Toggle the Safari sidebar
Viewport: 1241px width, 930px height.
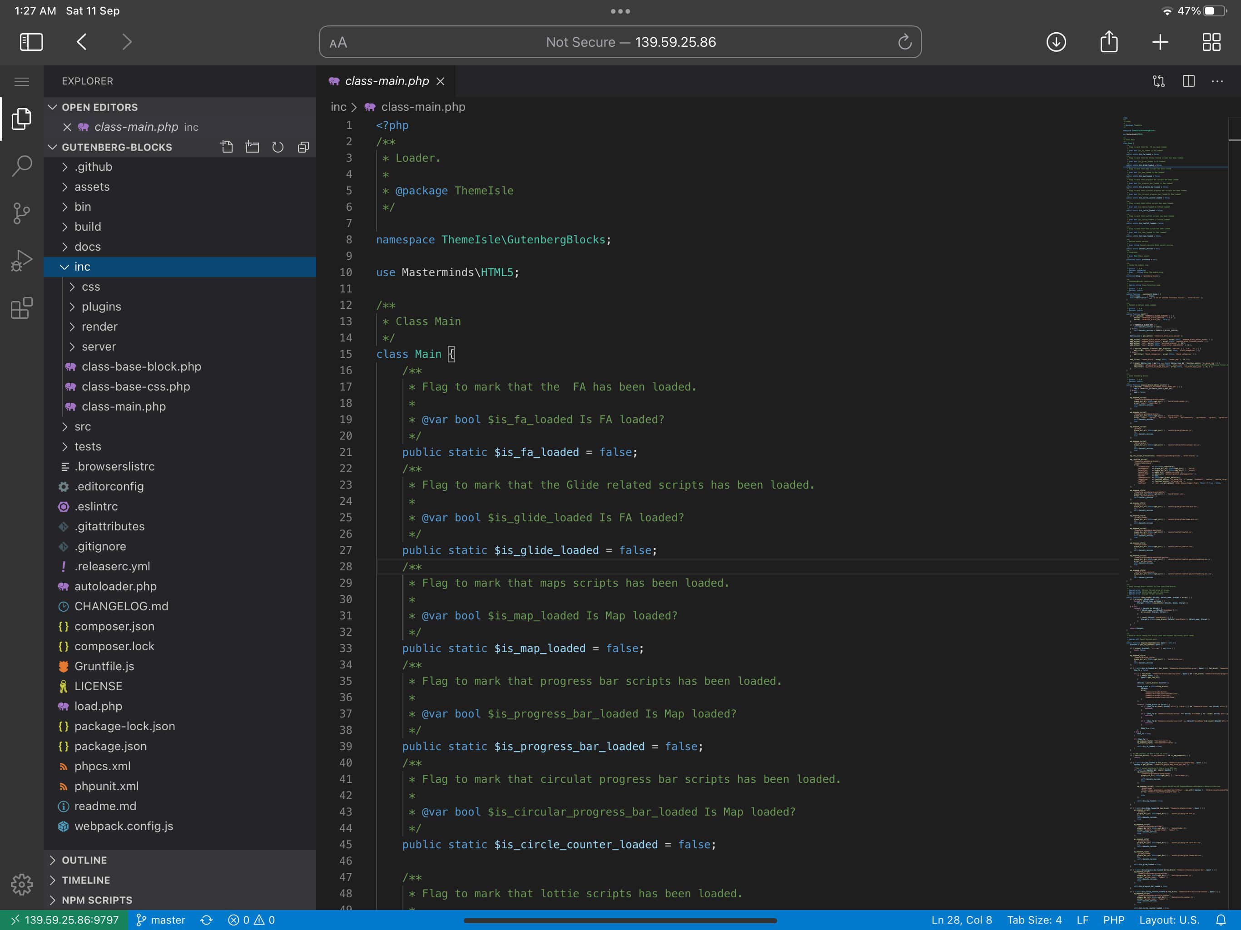[31, 41]
